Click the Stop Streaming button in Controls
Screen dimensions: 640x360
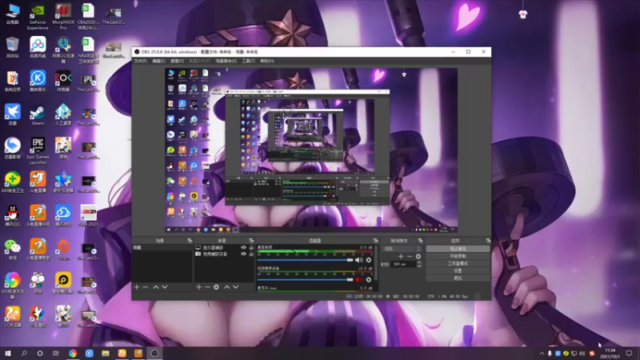(458, 249)
